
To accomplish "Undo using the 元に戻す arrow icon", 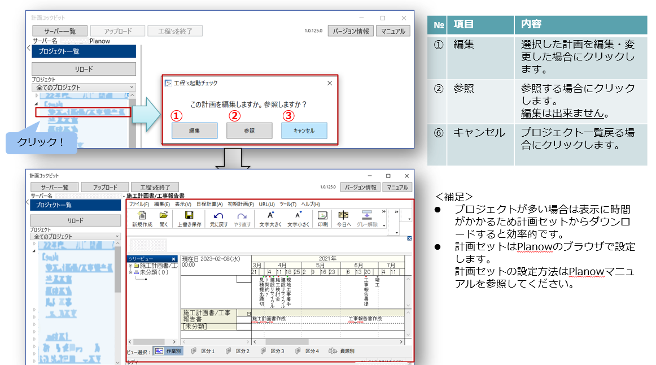I will tap(218, 219).
